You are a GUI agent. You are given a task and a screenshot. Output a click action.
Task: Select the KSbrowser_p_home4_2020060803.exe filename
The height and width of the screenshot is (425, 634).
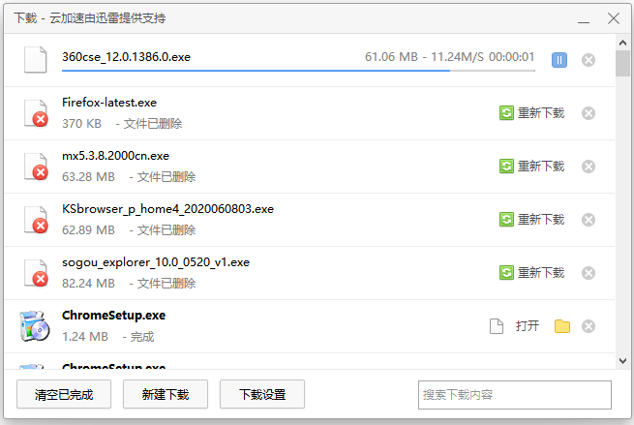[x=167, y=209]
